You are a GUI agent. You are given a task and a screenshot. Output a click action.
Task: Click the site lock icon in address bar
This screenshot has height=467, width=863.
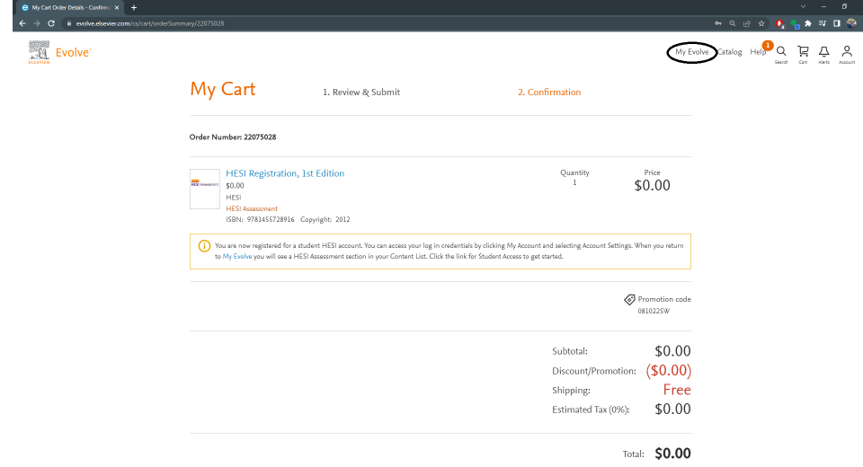[69, 23]
